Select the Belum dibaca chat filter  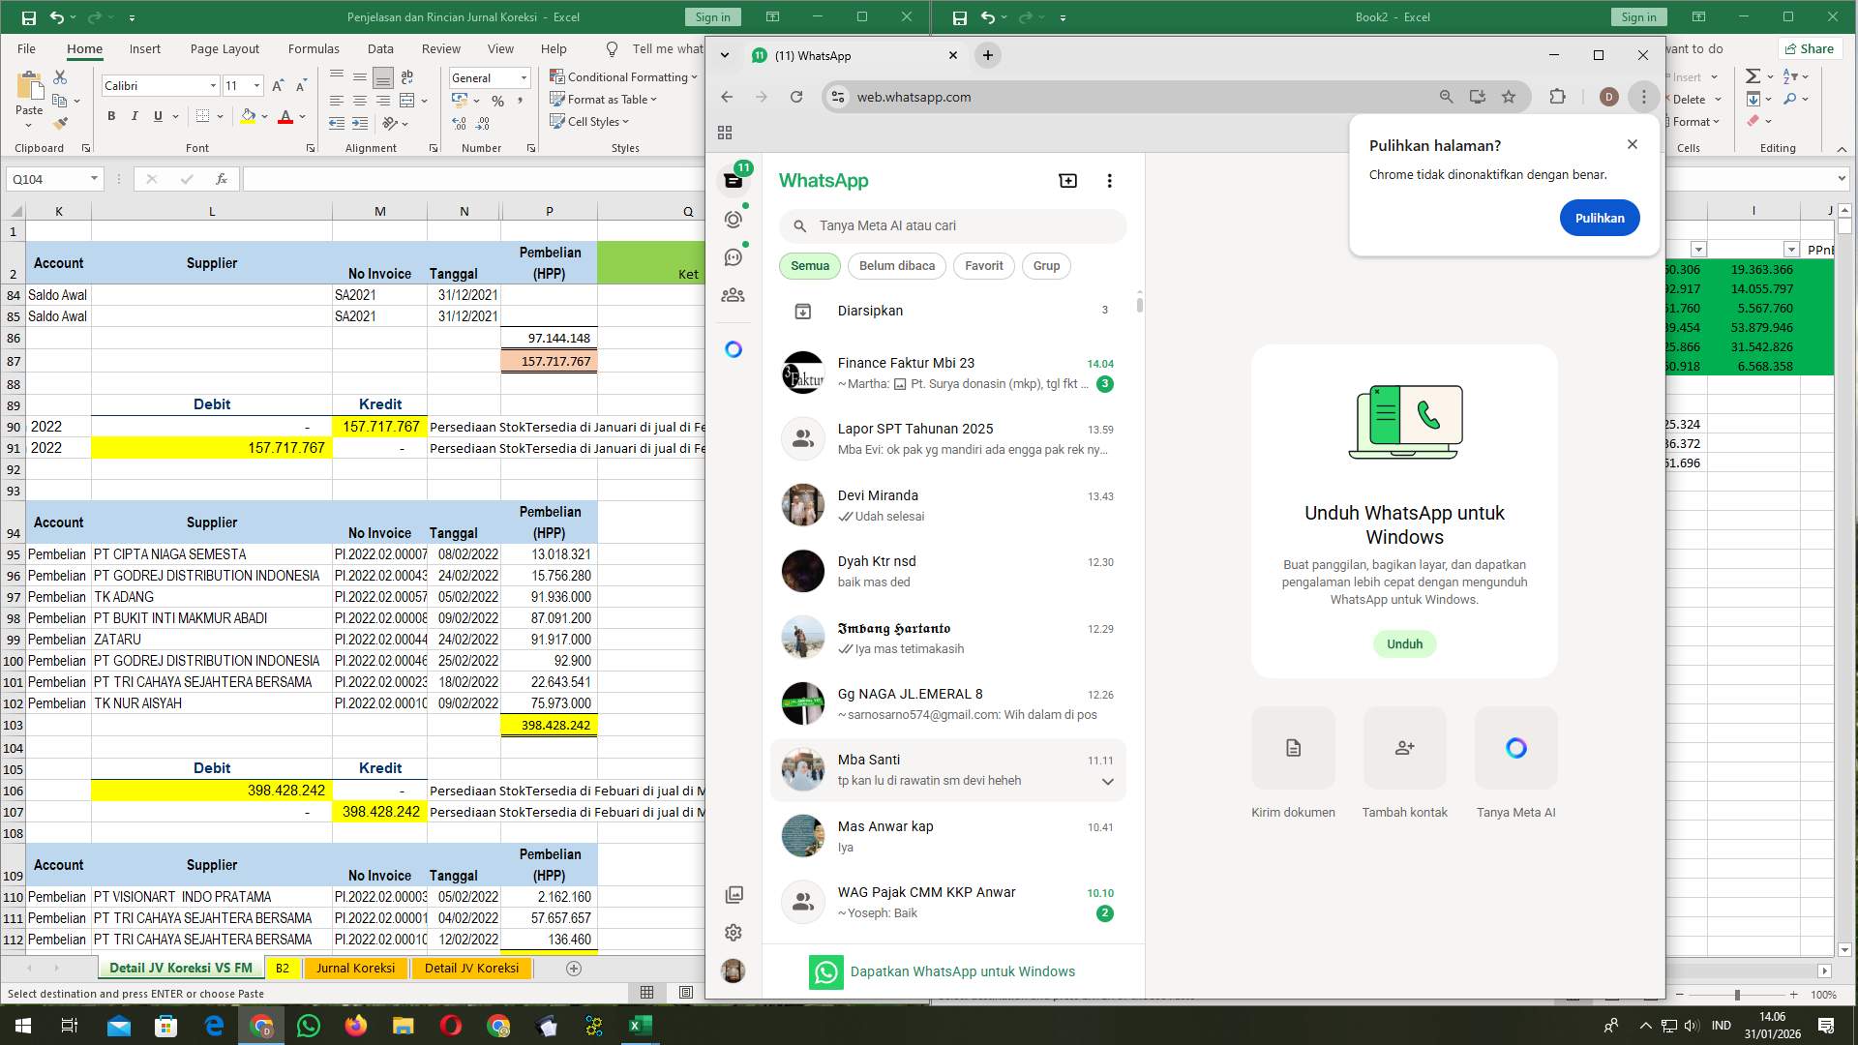tap(897, 266)
